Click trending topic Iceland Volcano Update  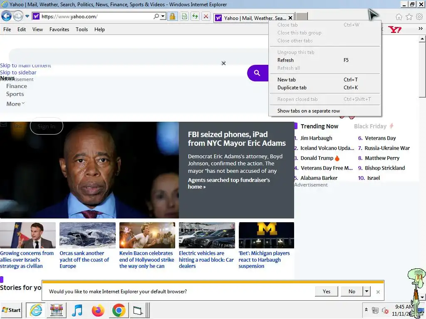327,148
